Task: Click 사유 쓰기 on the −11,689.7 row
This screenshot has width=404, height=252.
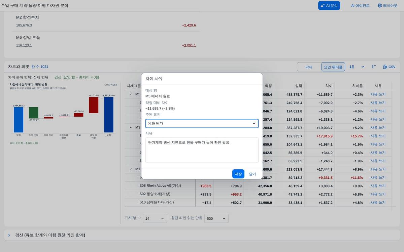Action: [x=378, y=94]
